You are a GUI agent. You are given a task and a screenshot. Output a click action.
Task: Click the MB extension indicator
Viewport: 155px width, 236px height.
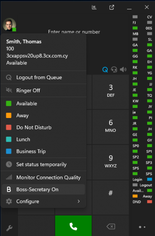142,34
